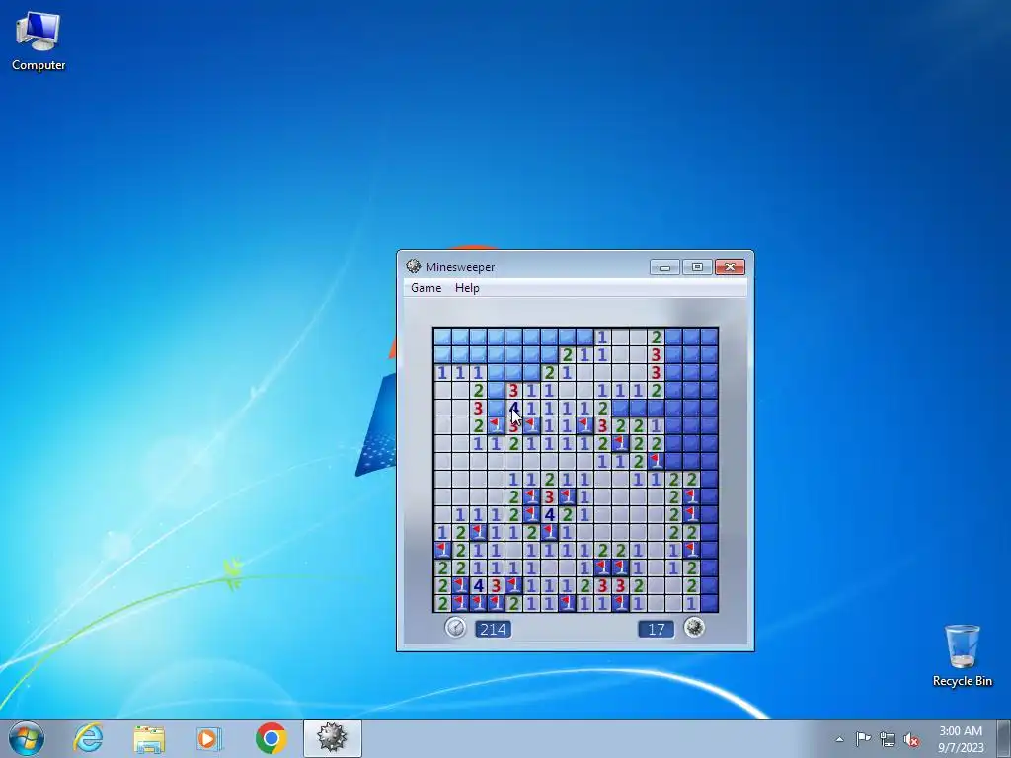Click the green 2 in the minefield's top row

[656, 337]
